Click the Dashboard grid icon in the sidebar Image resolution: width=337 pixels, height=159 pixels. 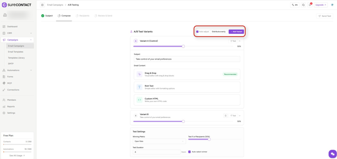(4, 27)
